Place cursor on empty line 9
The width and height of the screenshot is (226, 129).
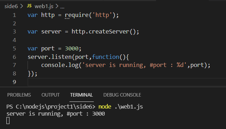point(127,82)
